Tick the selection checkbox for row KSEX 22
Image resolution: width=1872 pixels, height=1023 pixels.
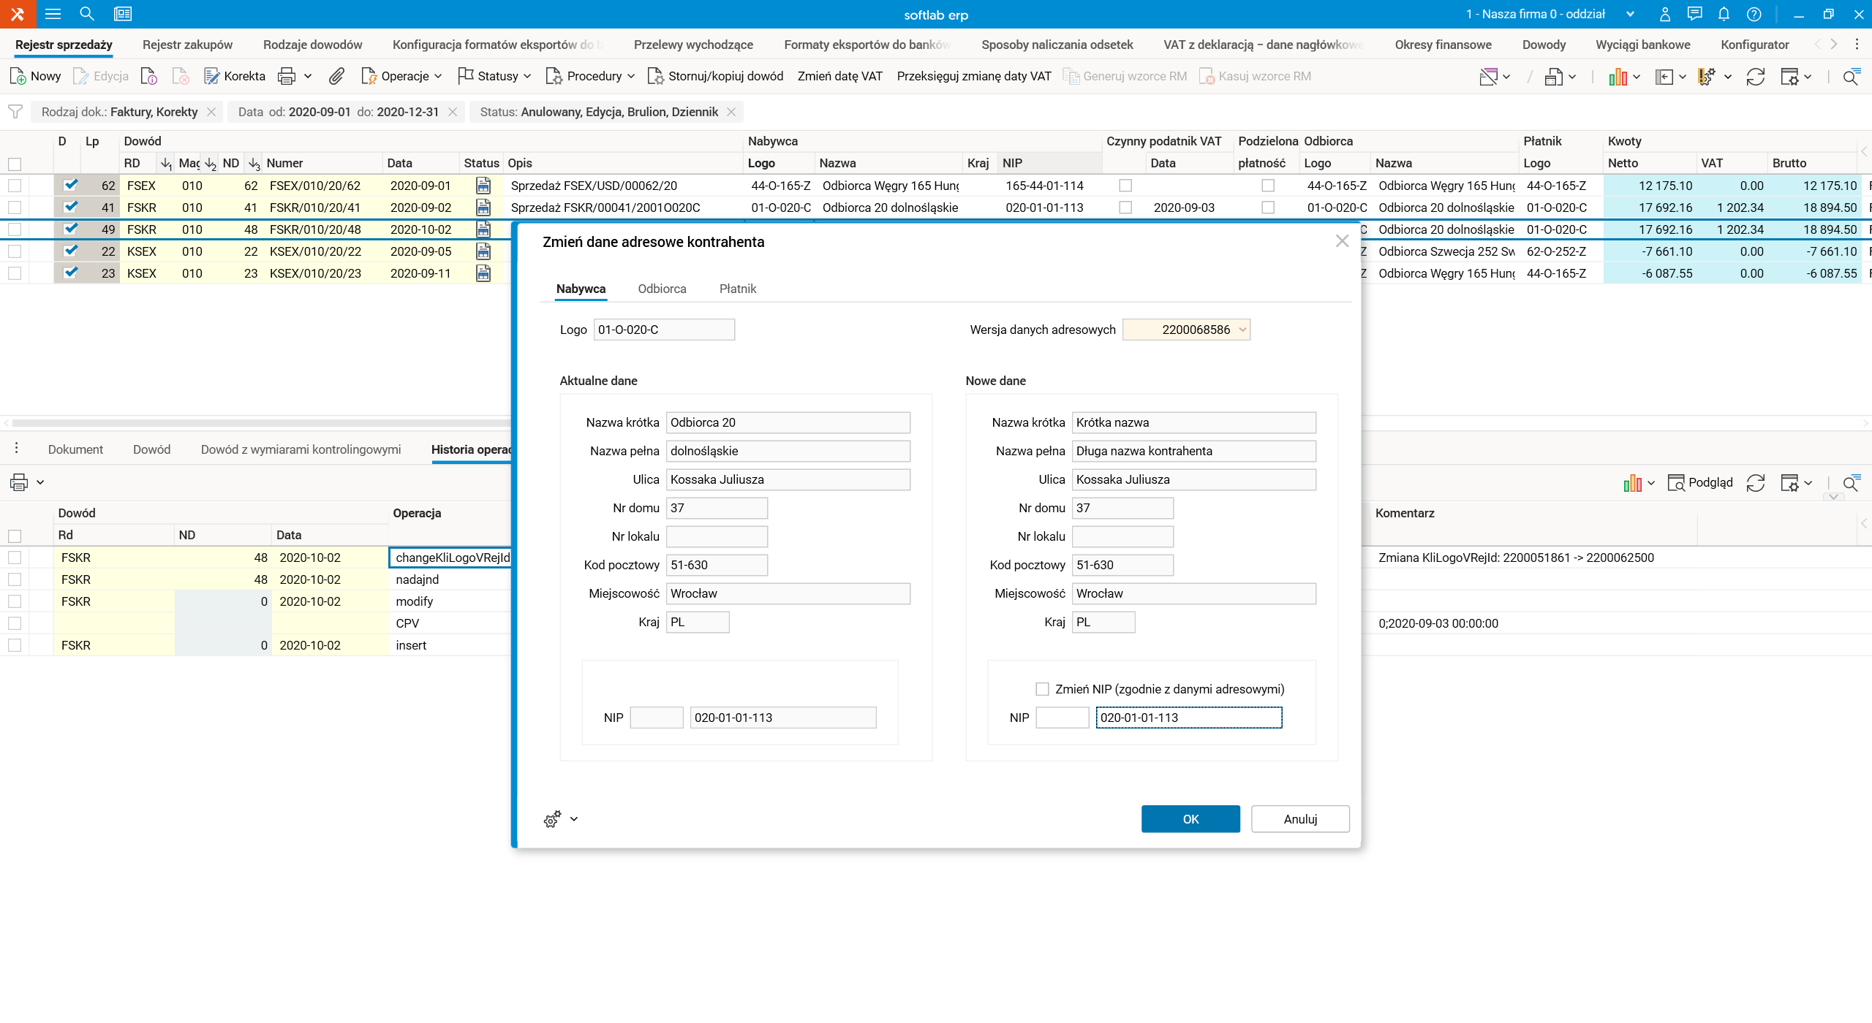15,251
